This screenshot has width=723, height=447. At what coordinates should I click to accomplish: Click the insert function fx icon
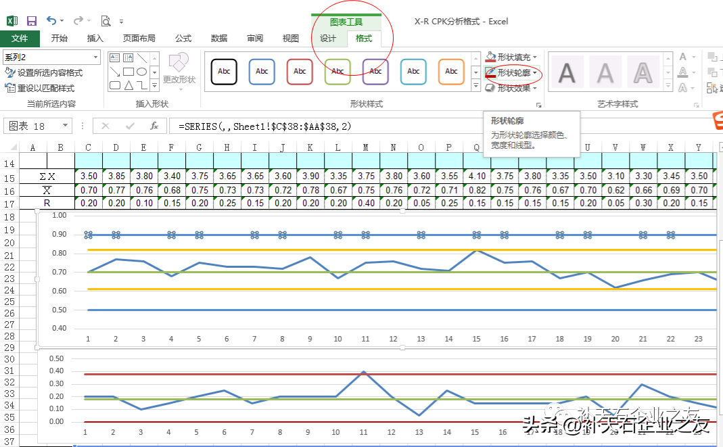point(154,126)
